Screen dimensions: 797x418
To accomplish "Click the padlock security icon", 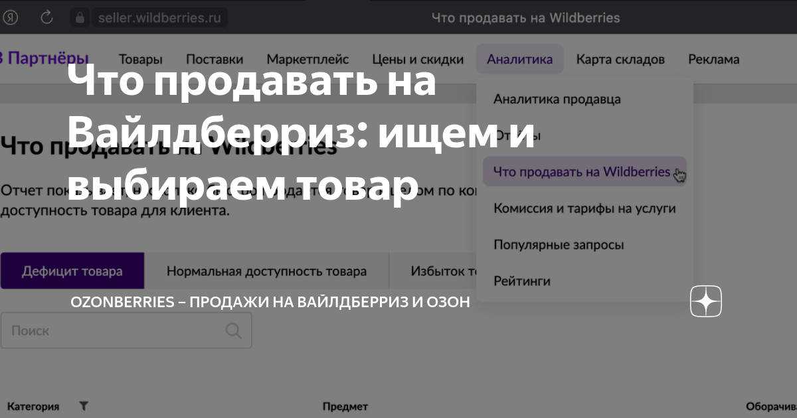I will point(80,17).
